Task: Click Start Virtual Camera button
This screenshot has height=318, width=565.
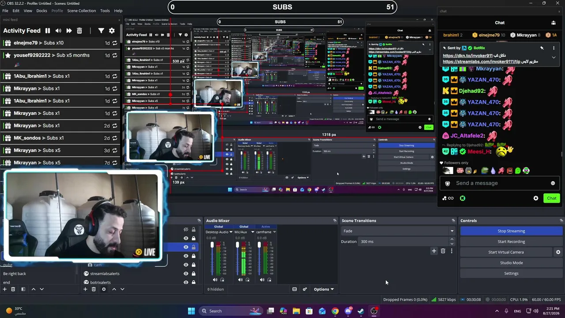Action: 506,252
